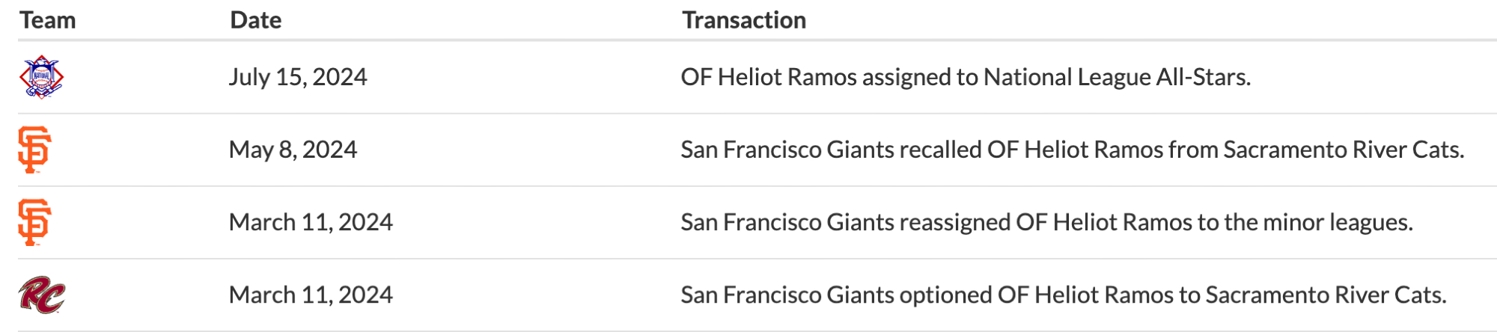Click the March 11 date in the reassigned row
The height and width of the screenshot is (332, 1497).
tap(311, 222)
